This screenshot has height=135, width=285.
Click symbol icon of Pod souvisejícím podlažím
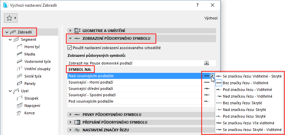point(207,101)
